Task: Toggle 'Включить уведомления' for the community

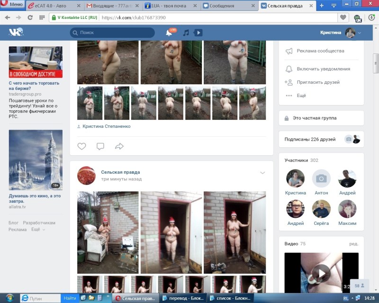Action: point(323,69)
